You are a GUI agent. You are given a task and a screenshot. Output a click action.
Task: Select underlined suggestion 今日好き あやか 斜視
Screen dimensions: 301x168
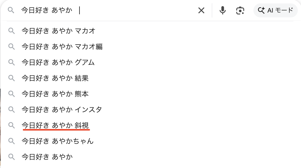click(55, 125)
